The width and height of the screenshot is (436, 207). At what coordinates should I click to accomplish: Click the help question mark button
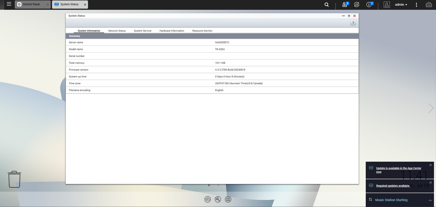coord(353,23)
